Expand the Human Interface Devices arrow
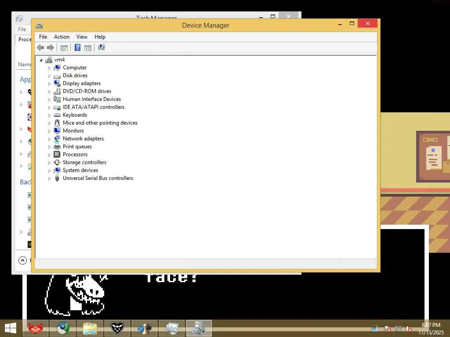Screen dimensions: 450x337 click(49, 100)
